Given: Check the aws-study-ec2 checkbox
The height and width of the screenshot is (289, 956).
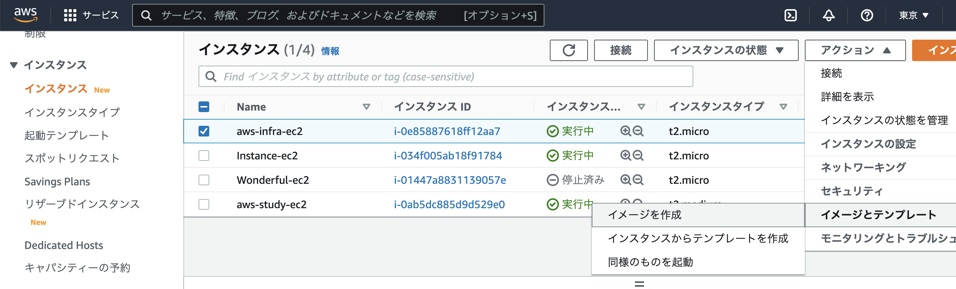Looking at the screenshot, I should [x=204, y=204].
